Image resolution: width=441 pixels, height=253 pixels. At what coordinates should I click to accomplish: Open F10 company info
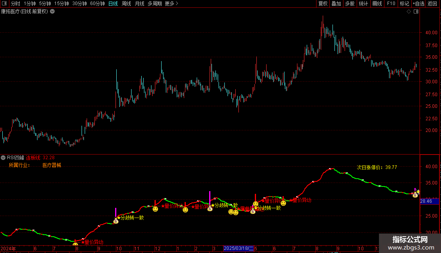[x=391, y=4]
